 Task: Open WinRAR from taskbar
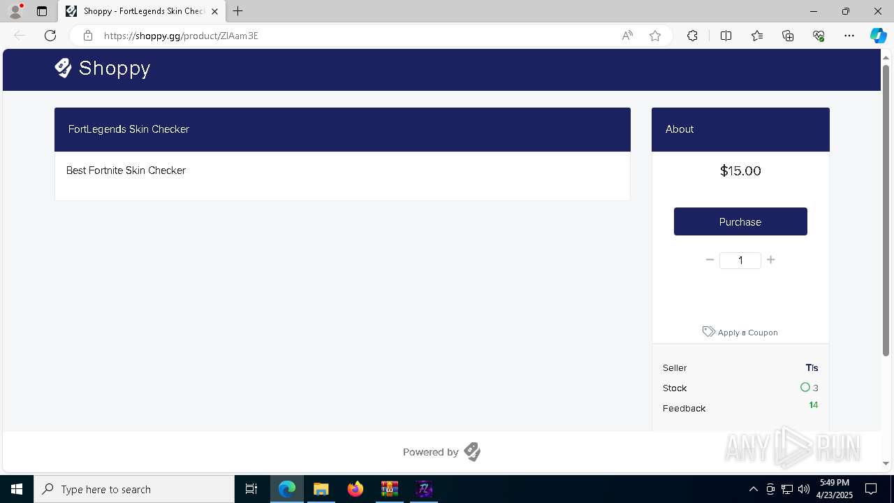[390, 489]
